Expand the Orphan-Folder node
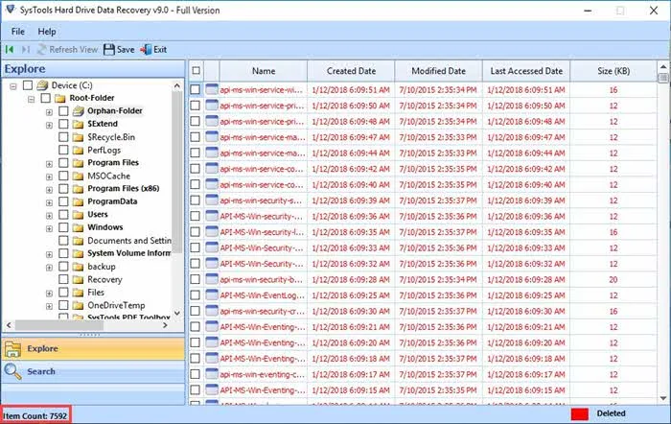 coord(49,112)
